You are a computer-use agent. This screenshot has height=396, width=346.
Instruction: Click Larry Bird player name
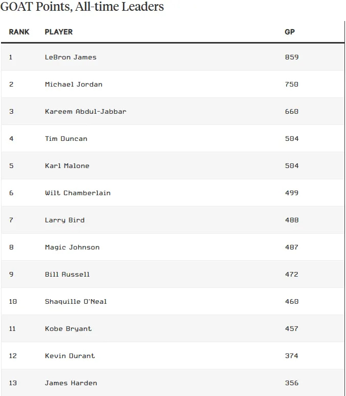[x=64, y=220]
